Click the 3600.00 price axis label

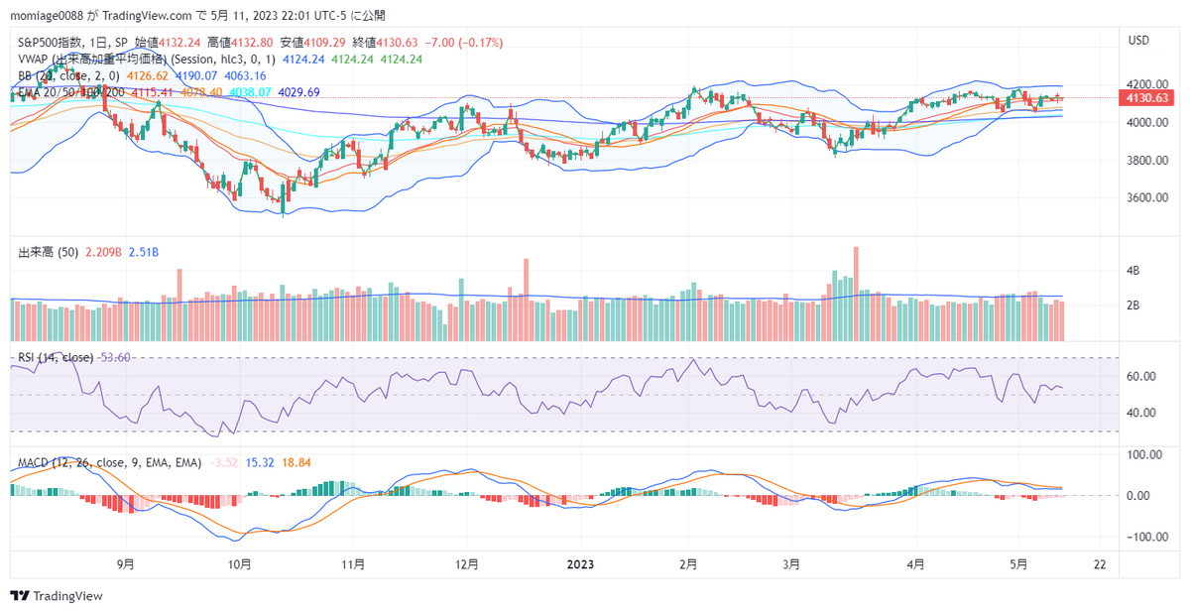[1145, 198]
